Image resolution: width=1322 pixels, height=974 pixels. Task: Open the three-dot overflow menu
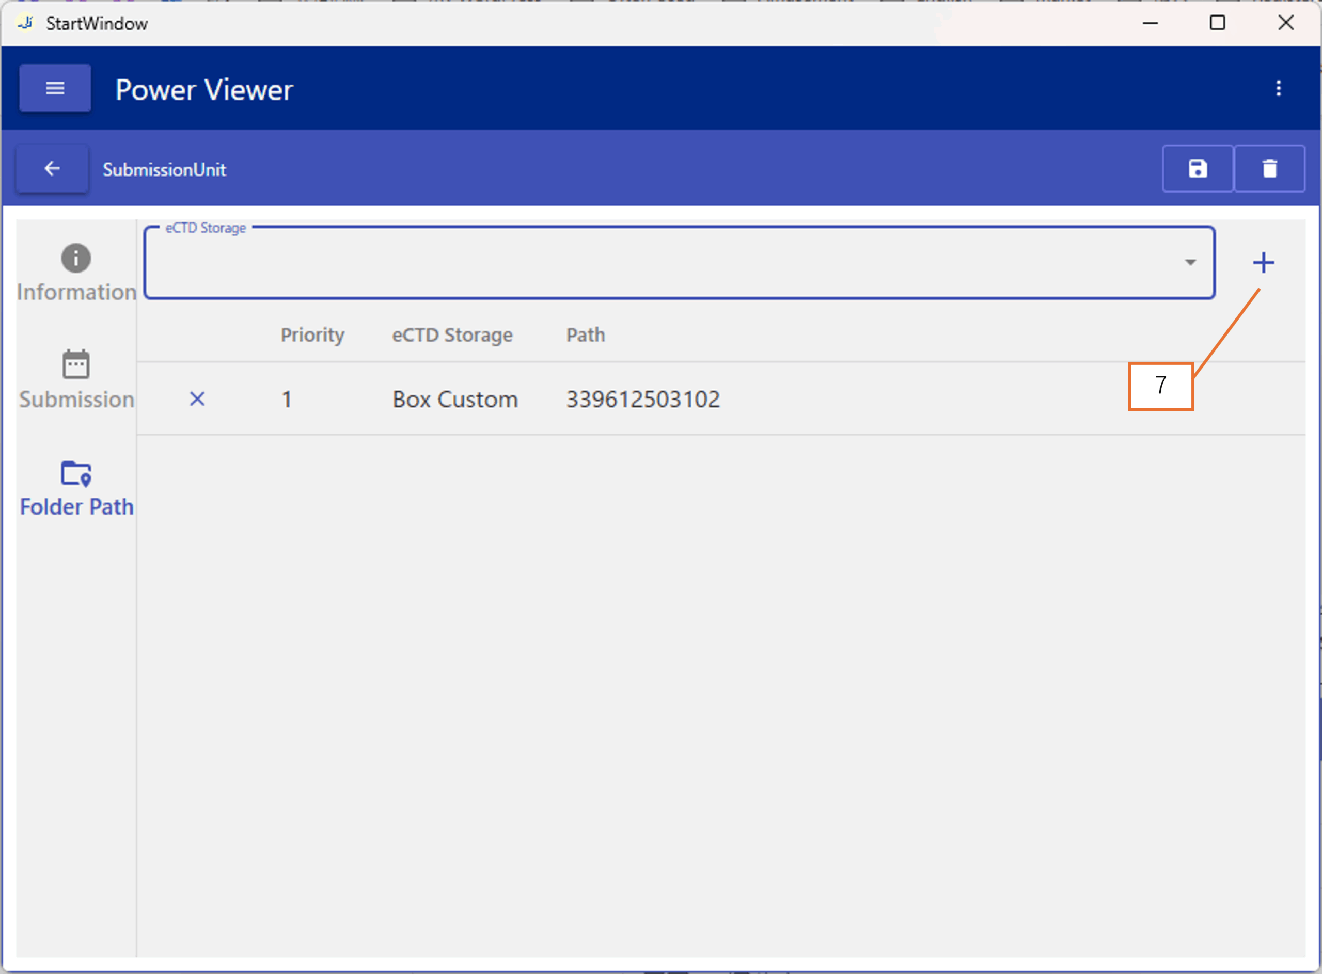click(x=1278, y=88)
